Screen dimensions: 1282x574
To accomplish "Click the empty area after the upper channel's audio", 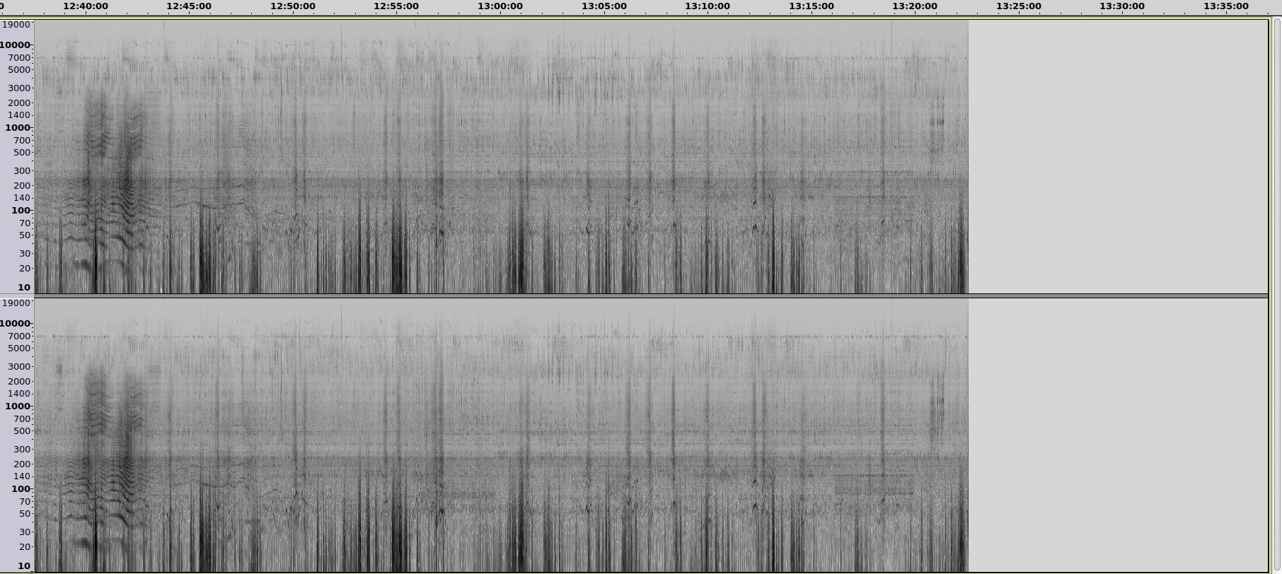I will point(1118,156).
